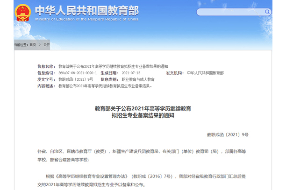Click the 发文字号 field label
Viewport: 286px width, 190px height.
[46, 79]
